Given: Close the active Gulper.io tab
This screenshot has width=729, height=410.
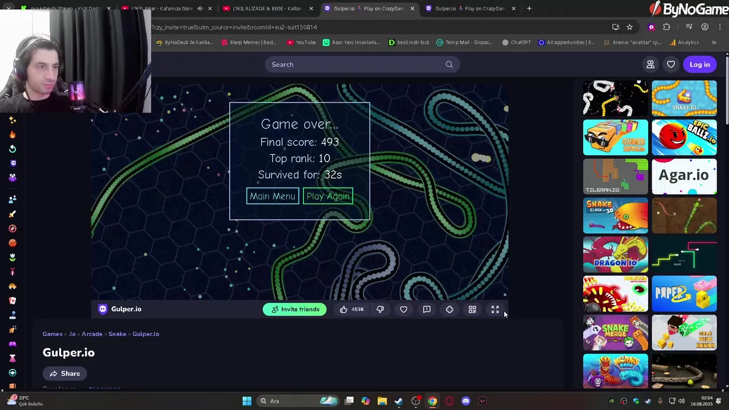Looking at the screenshot, I should [x=412, y=9].
